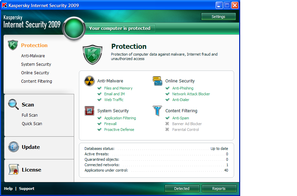The height and width of the screenshot is (196, 297).
Task: Select Content Filtering in the sidebar
Action: click(x=36, y=81)
